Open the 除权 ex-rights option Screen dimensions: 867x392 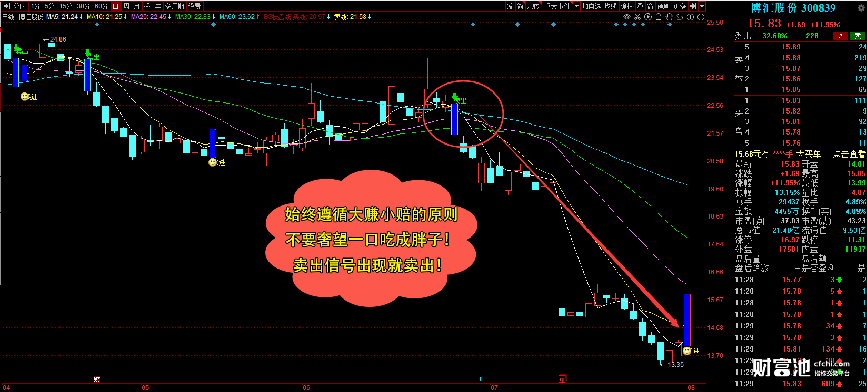pos(627,6)
